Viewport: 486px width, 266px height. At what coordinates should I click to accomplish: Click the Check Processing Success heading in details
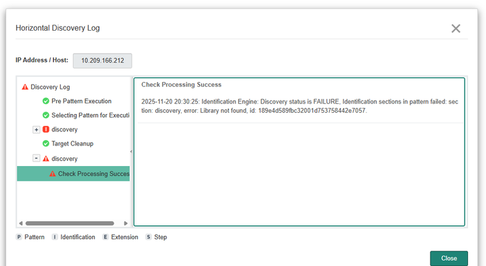(x=181, y=85)
